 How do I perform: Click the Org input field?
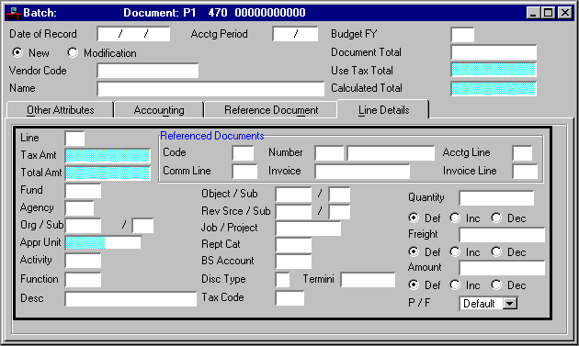[83, 226]
